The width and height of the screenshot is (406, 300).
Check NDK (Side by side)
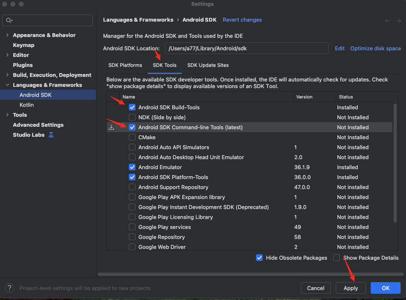[x=132, y=117]
